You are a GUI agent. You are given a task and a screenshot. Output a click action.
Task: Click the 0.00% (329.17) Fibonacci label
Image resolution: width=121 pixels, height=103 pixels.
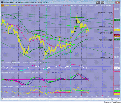click(106, 57)
